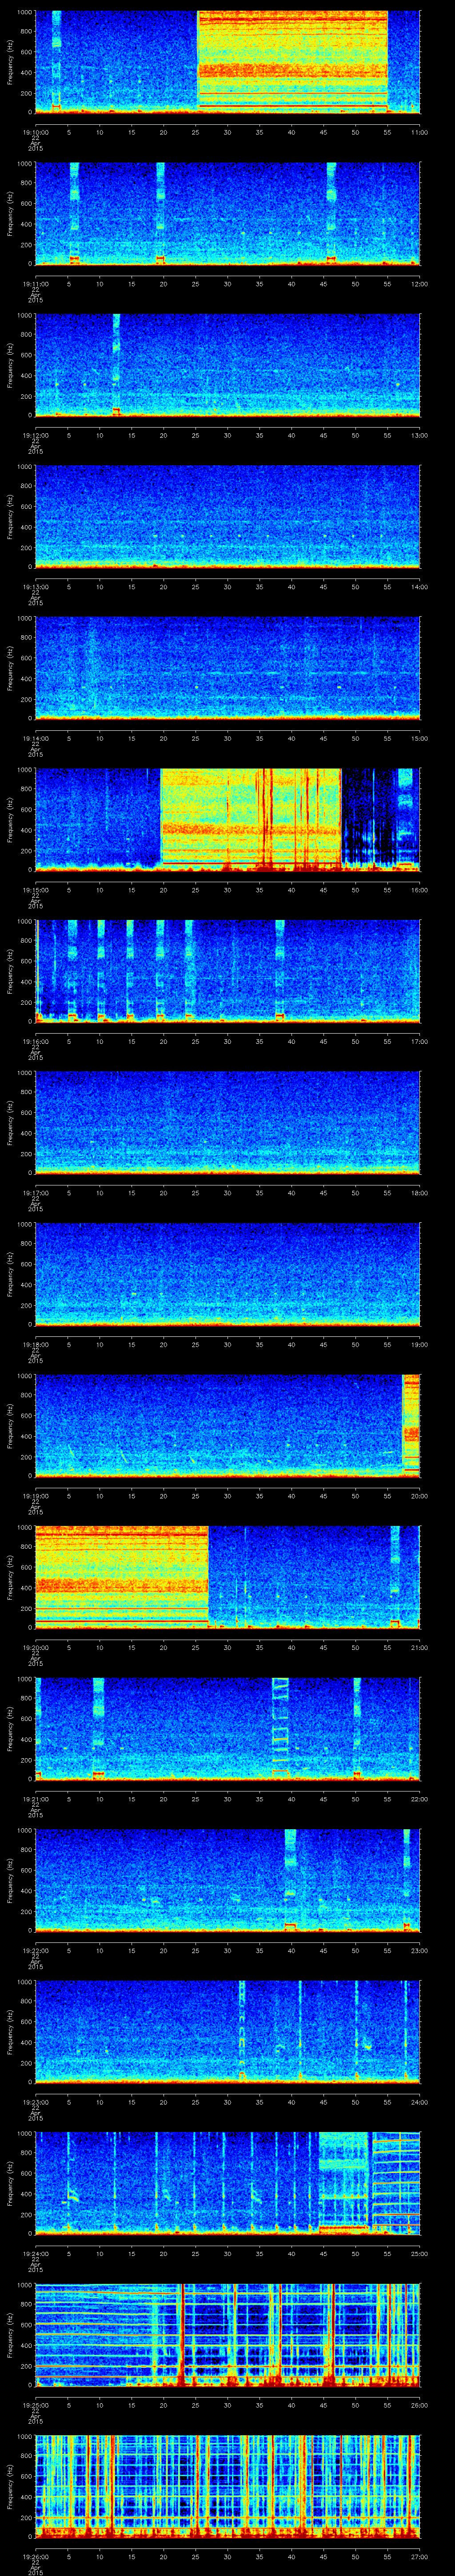This screenshot has height=2576, width=455.
Task: Click the 19:14:00 start time label
Action: (35, 739)
